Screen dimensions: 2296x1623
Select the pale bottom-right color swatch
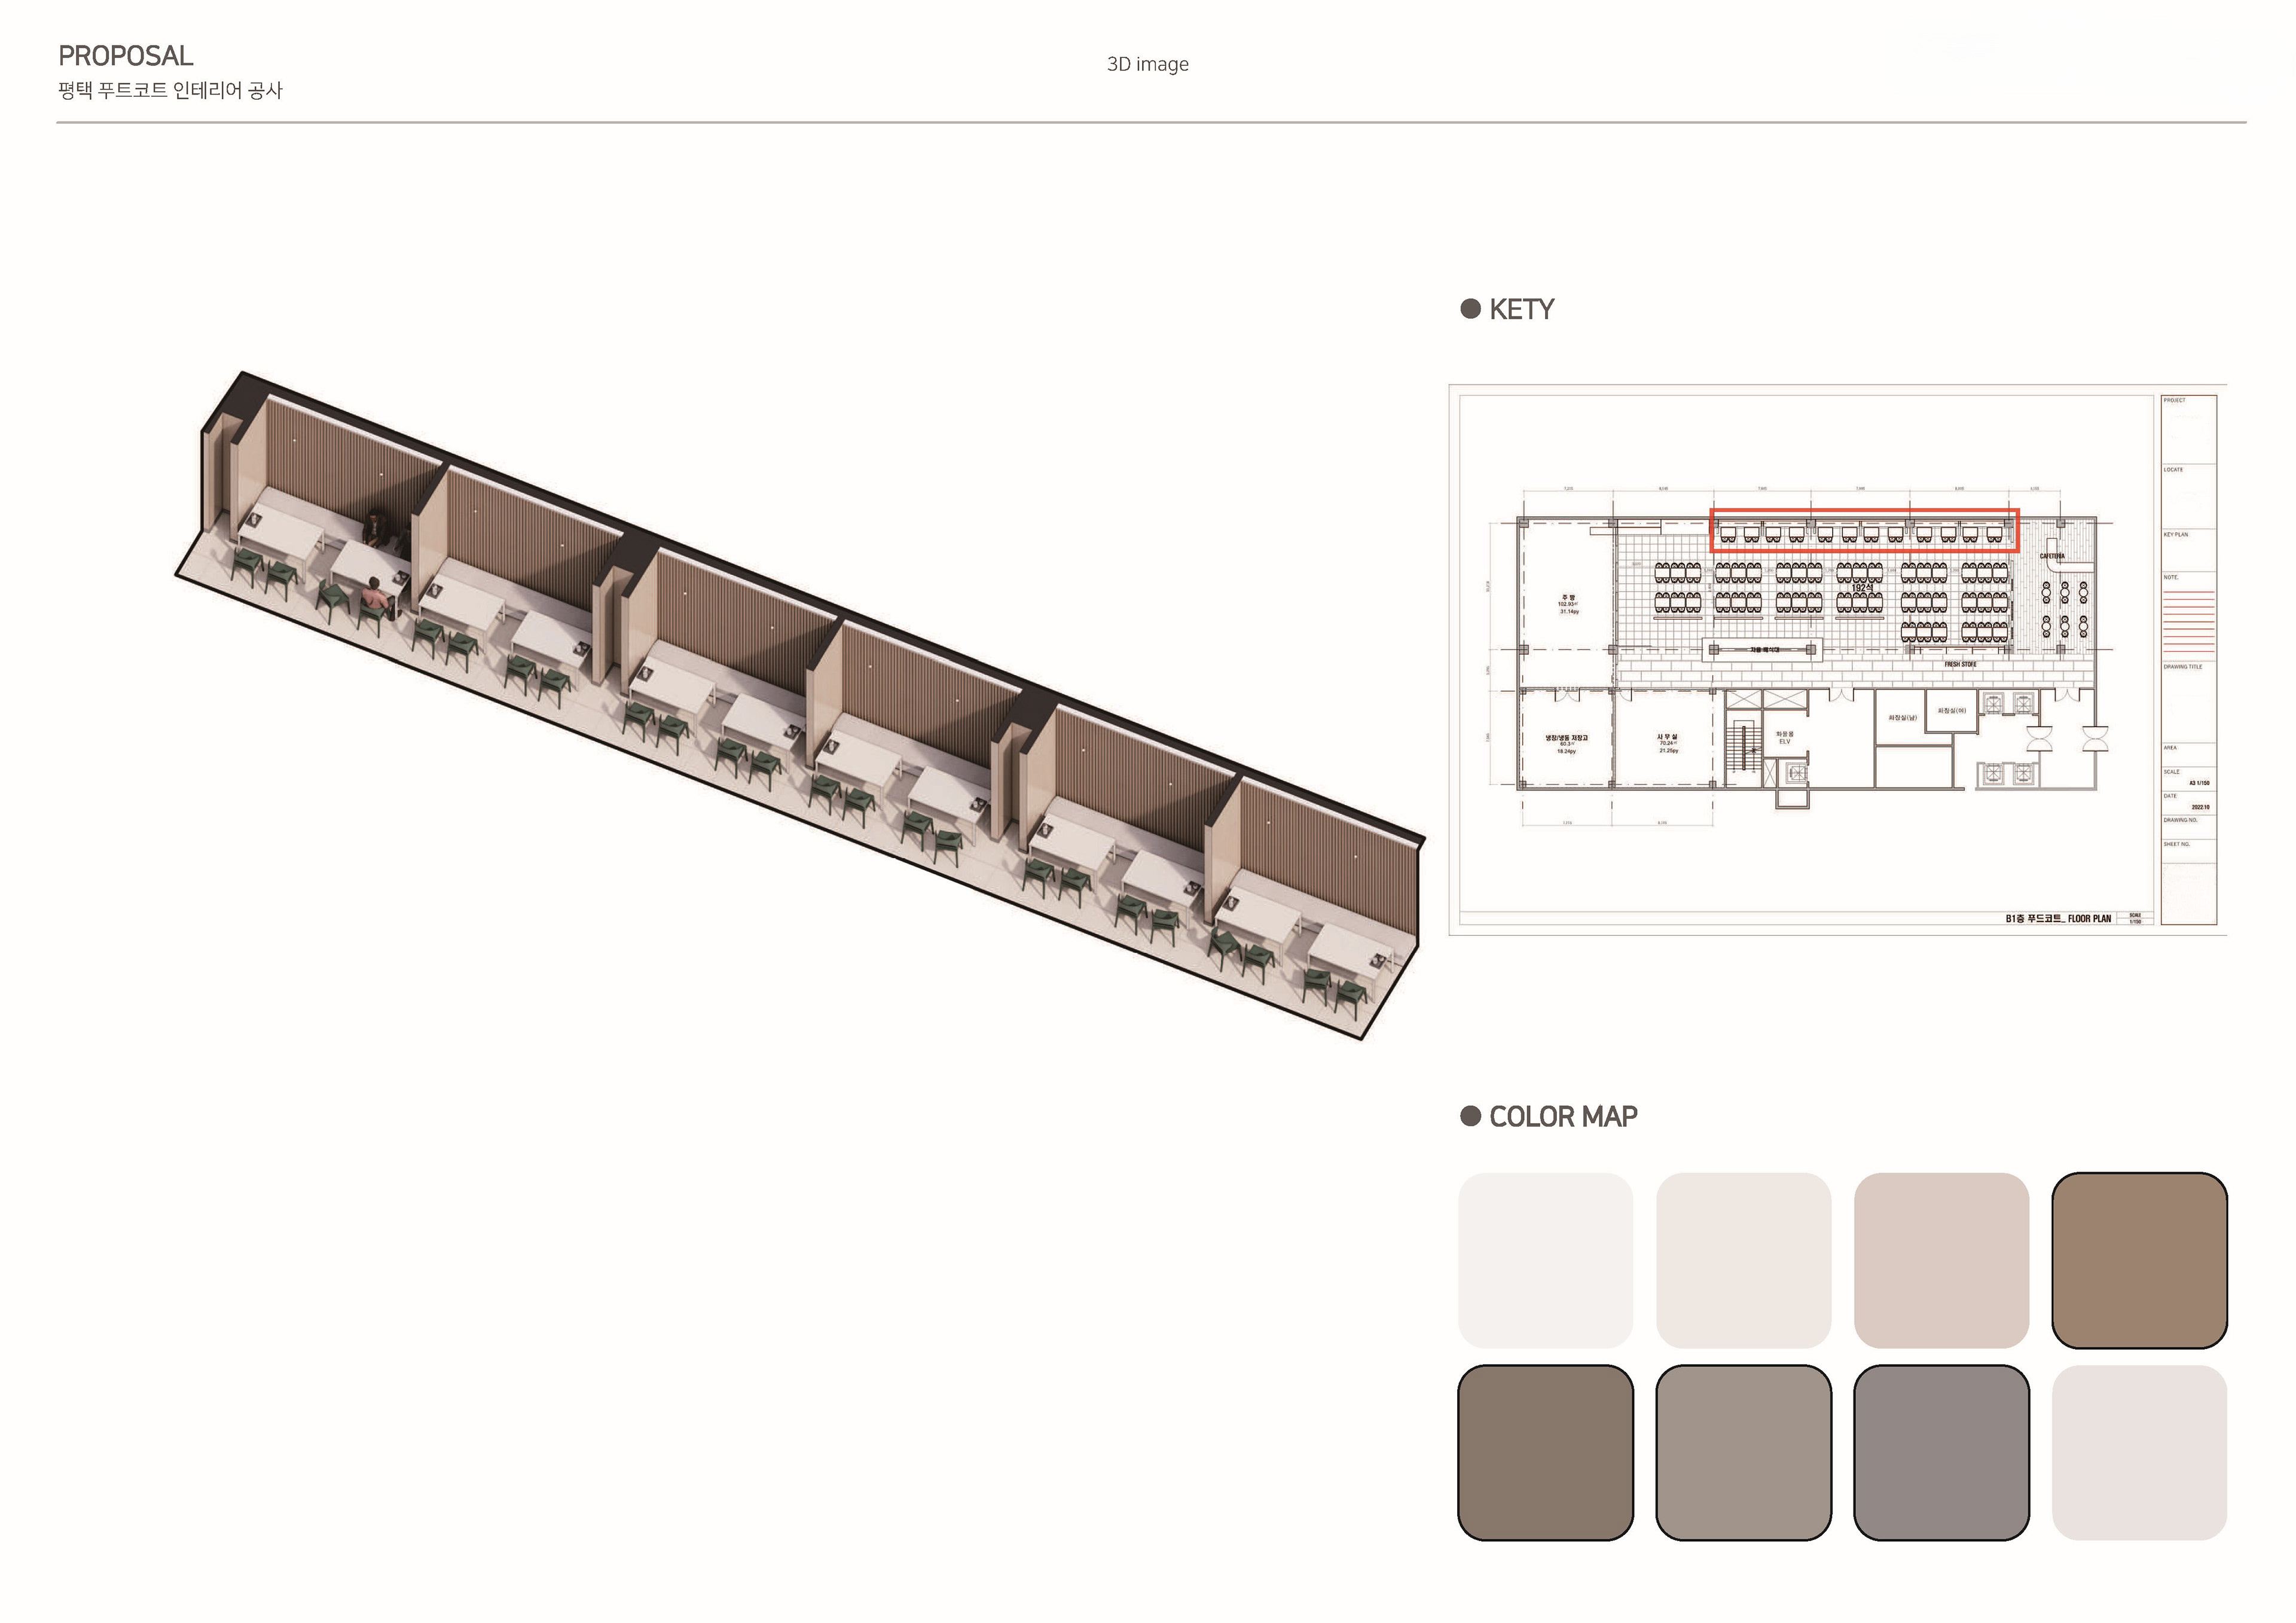click(x=2139, y=1452)
